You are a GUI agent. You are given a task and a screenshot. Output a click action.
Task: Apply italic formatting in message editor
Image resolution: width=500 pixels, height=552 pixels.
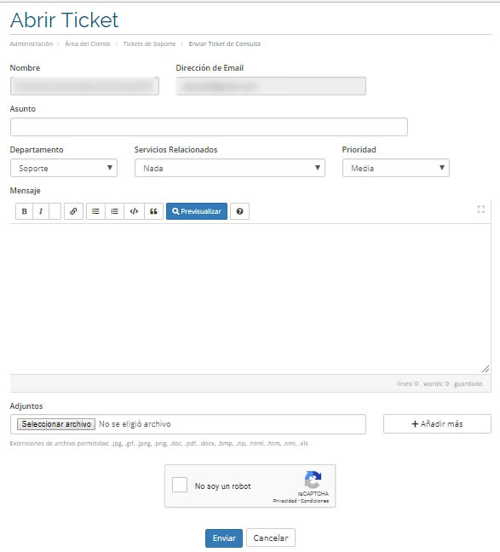click(41, 211)
